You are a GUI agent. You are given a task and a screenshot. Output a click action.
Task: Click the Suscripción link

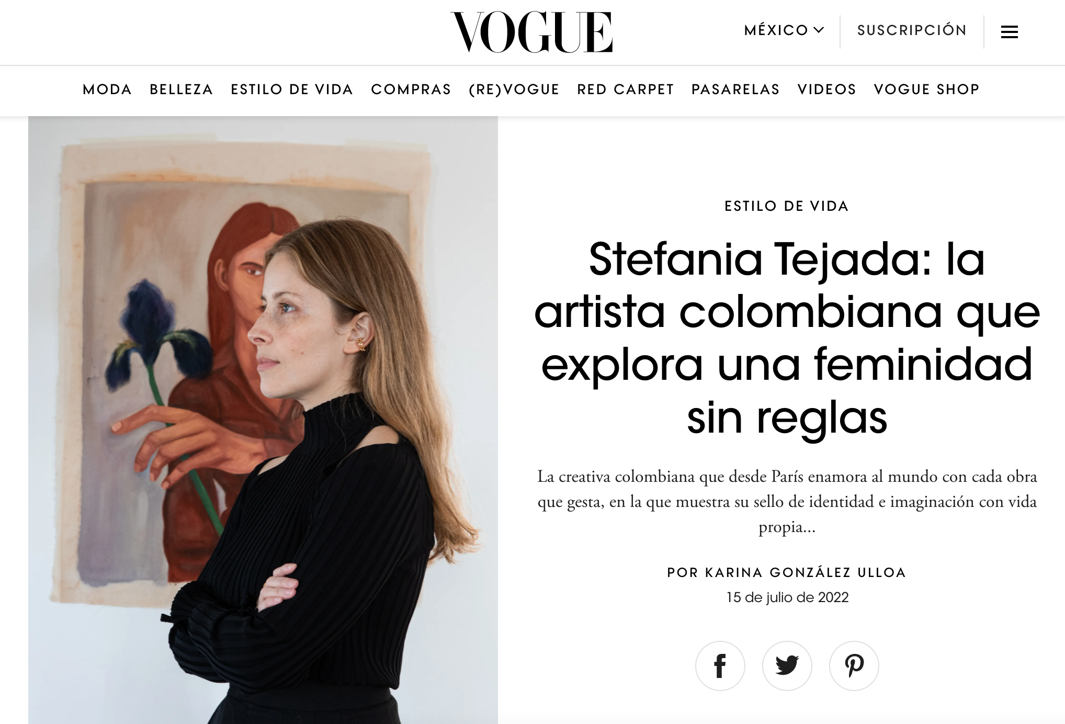click(912, 30)
